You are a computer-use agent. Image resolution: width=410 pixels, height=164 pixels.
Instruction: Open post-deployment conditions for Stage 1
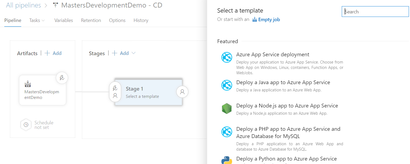[182, 92]
